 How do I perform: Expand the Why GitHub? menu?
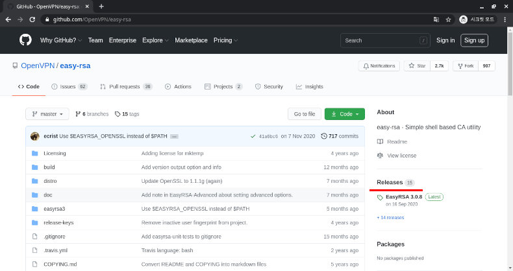(x=61, y=40)
